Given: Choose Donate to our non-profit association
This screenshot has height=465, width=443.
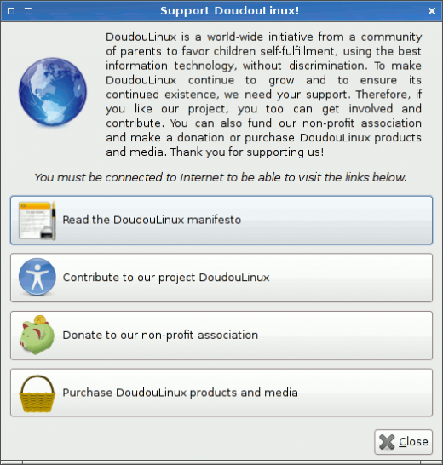Looking at the screenshot, I should click(x=221, y=336).
